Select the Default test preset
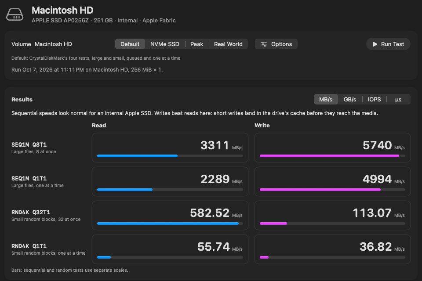Viewport: 422px width, 281px height. click(130, 44)
